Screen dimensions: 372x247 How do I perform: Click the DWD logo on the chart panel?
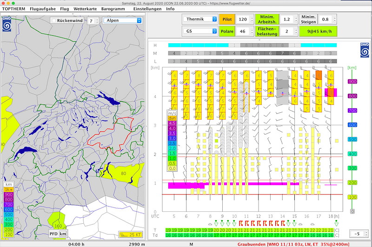tap(365, 50)
